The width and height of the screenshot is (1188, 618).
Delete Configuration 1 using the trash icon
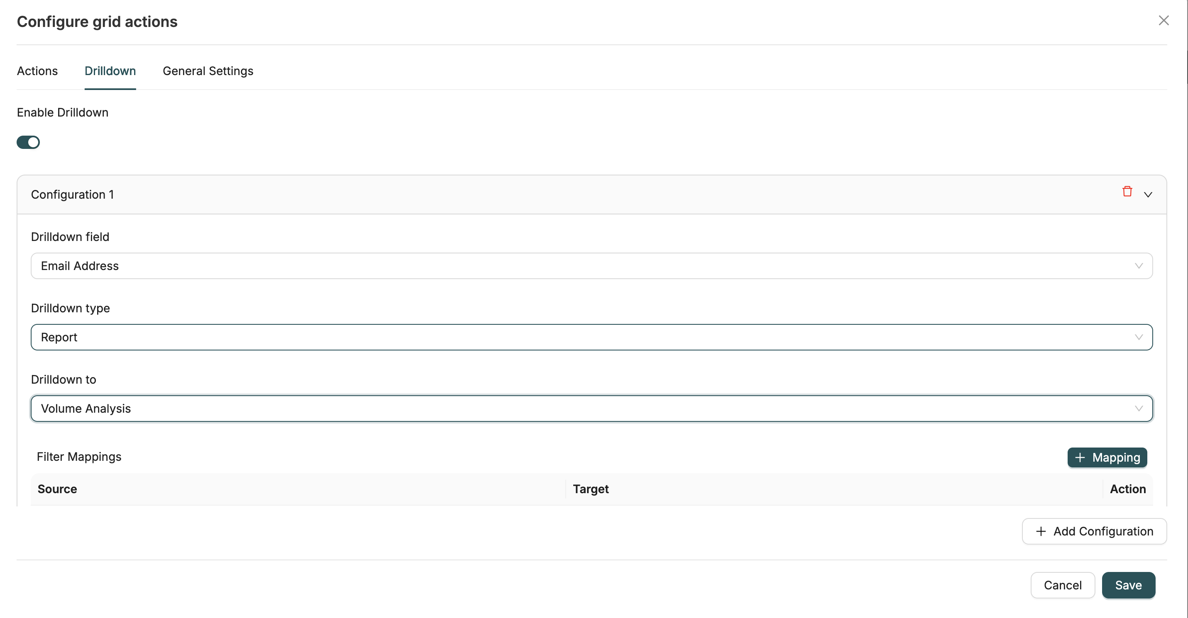1127,191
